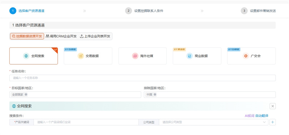Screen dimensions: 289x135
Task: Select step 1 circle in wizard
Action: [13, 11]
